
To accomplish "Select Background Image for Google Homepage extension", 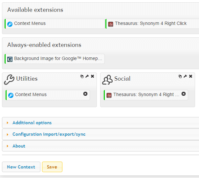I will point(55,59).
